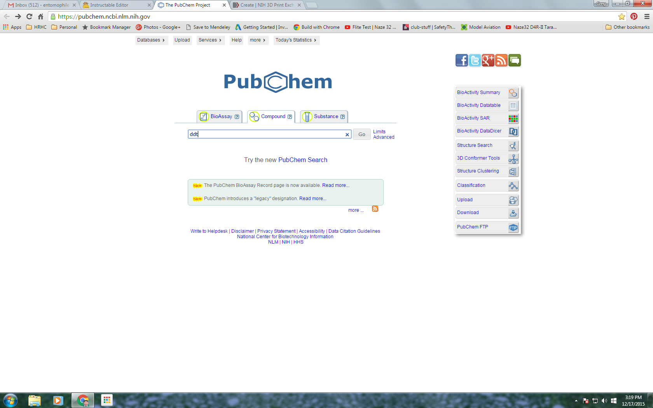The image size is (653, 408).
Task: Open PubChem Twitter icon
Action: click(x=475, y=60)
